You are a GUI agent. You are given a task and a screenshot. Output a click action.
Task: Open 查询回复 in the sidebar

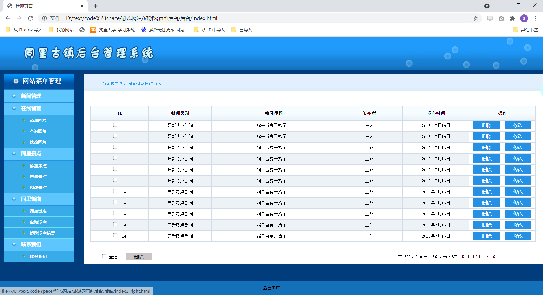point(38,131)
